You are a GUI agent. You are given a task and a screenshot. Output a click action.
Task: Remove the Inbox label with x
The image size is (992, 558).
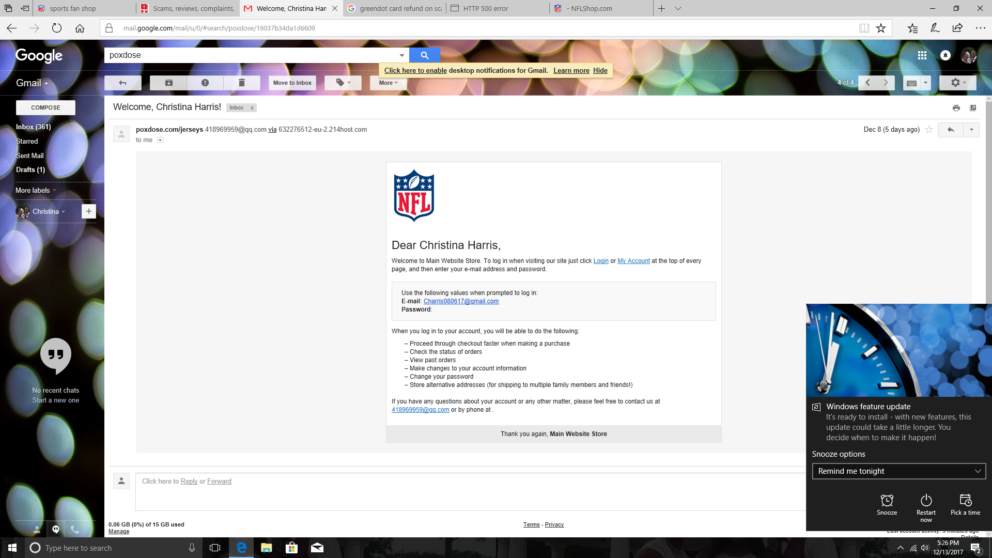pyautogui.click(x=252, y=108)
